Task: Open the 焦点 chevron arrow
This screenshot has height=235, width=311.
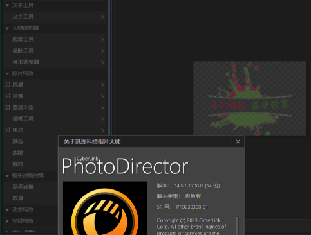Action: pyautogui.click(x=102, y=130)
